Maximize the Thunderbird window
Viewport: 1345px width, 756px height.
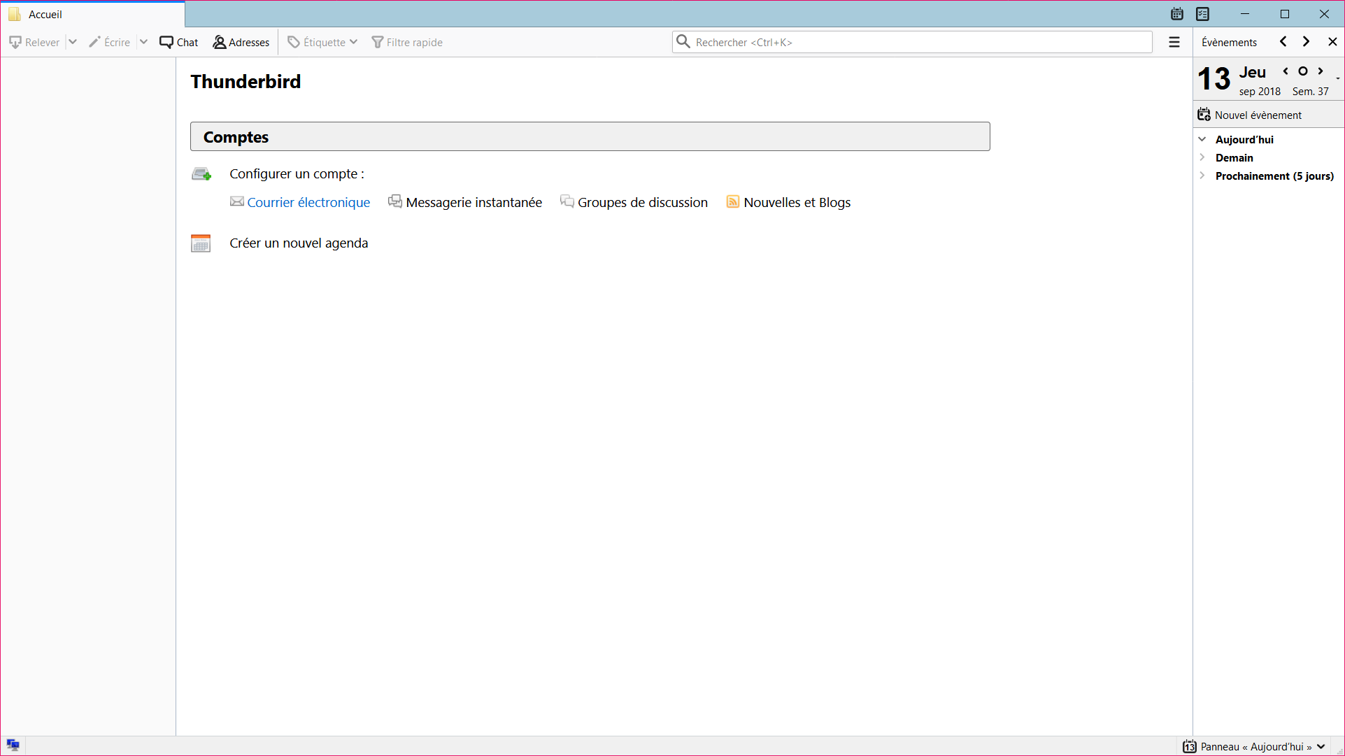point(1285,14)
